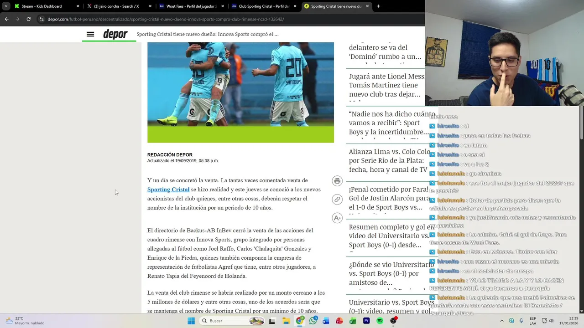Screen dimensions: 584x328
Task: Open '¿Dónde se vio Universitario' story
Action: tap(391, 273)
